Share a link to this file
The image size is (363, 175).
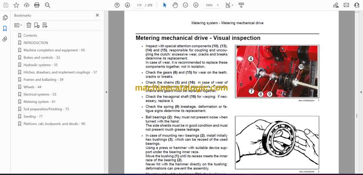tap(336, 5)
